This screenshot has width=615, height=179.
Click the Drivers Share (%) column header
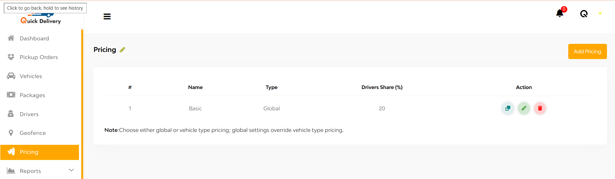pos(382,87)
